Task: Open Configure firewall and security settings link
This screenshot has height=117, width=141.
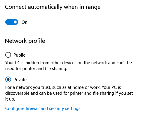Action: (43, 108)
